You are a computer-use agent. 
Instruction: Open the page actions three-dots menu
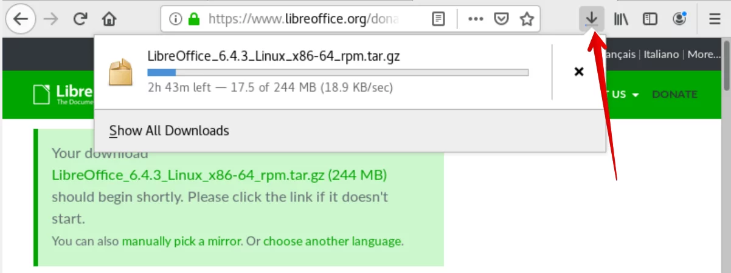[x=476, y=19]
